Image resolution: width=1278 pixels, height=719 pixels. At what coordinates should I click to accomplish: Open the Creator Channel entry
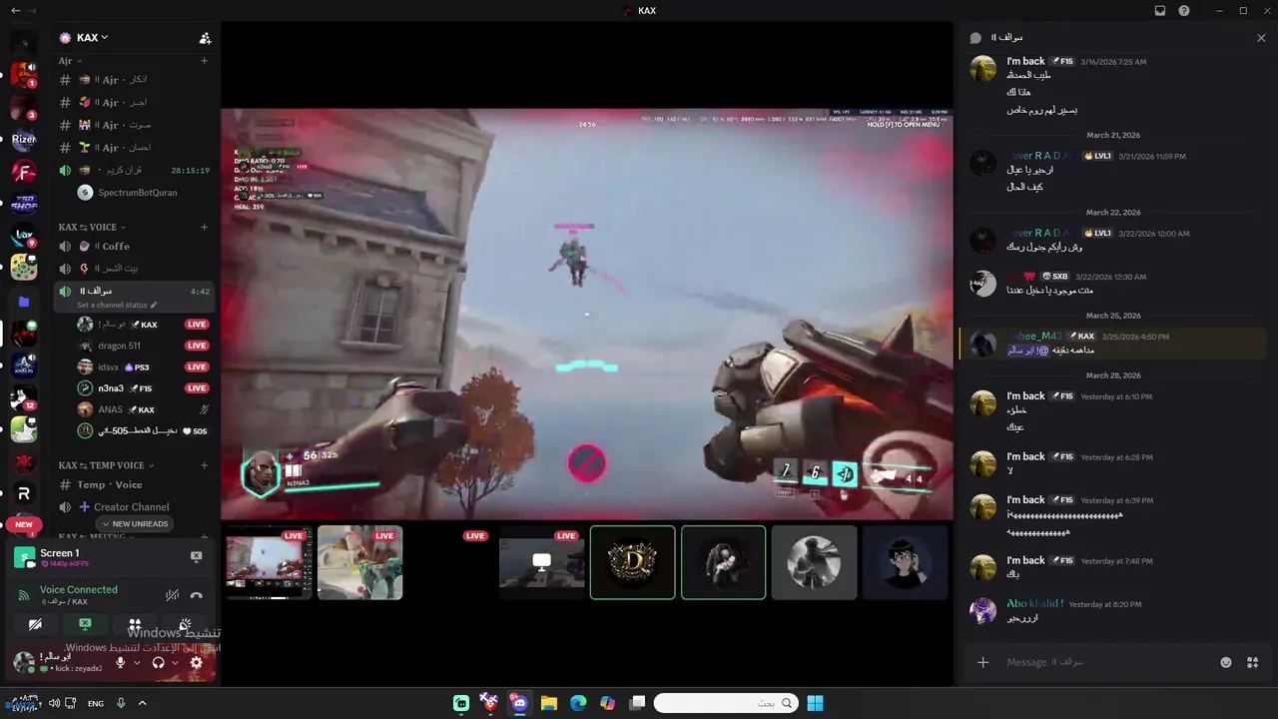[134, 507]
